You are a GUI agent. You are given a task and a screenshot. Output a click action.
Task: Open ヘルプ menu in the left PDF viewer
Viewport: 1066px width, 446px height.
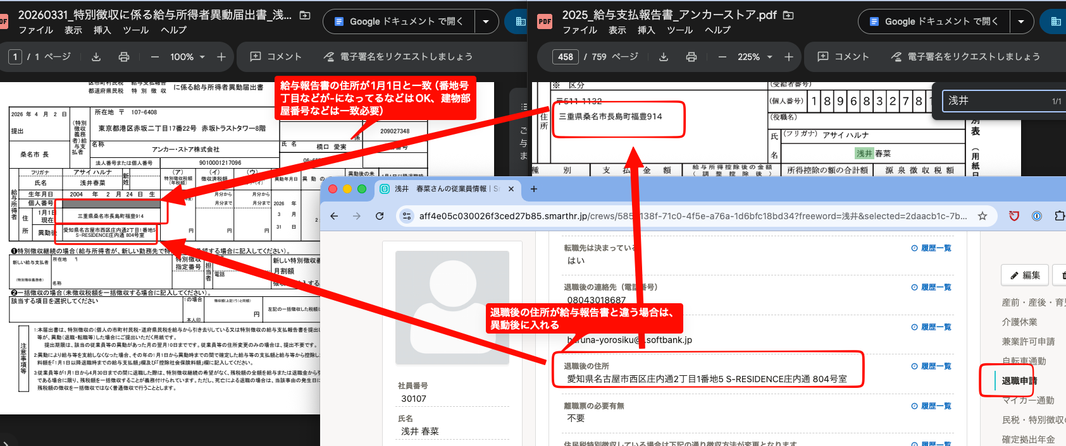tap(173, 30)
